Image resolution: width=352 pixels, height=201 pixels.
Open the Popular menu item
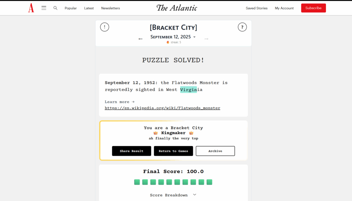coord(70,8)
